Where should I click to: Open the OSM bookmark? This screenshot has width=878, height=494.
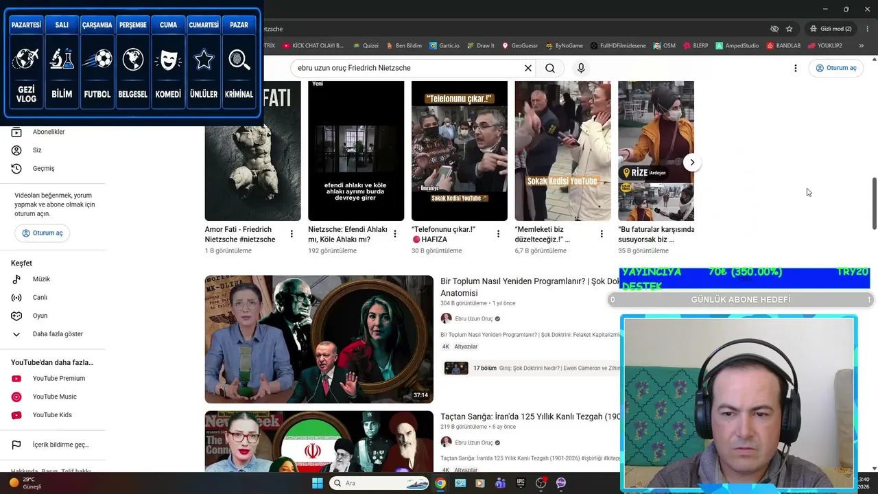(x=665, y=46)
